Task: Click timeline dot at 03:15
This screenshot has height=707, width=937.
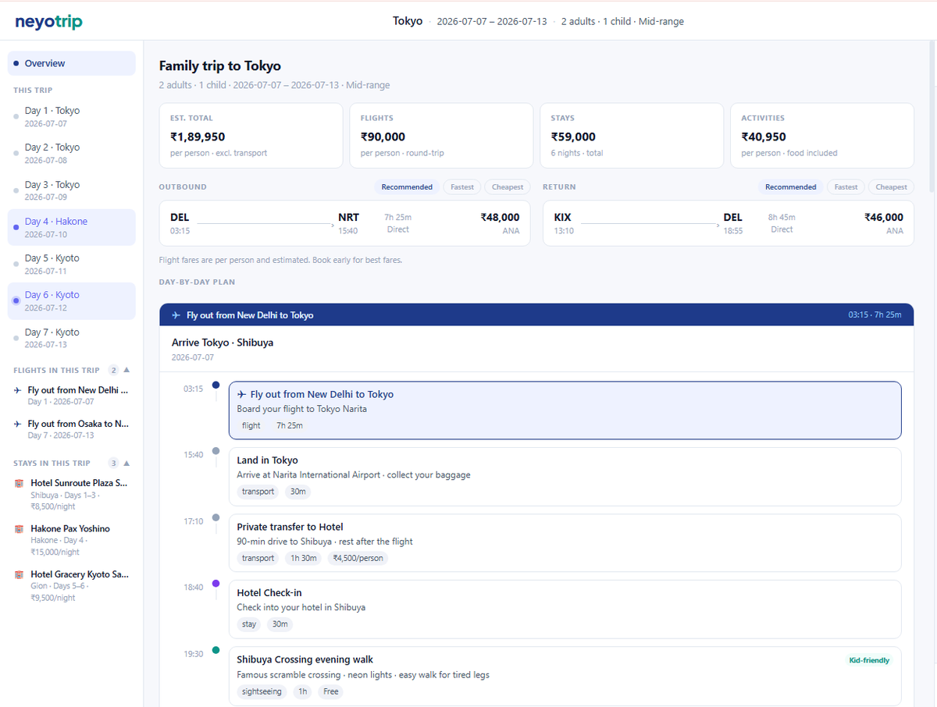Action: (x=216, y=385)
